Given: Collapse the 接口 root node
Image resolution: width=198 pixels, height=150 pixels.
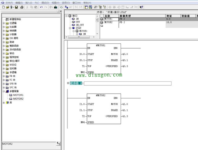Looking at the screenshot, I should (67, 16).
